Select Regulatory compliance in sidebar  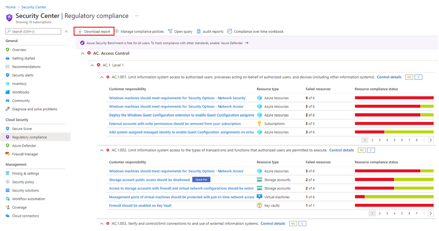[x=35, y=137]
